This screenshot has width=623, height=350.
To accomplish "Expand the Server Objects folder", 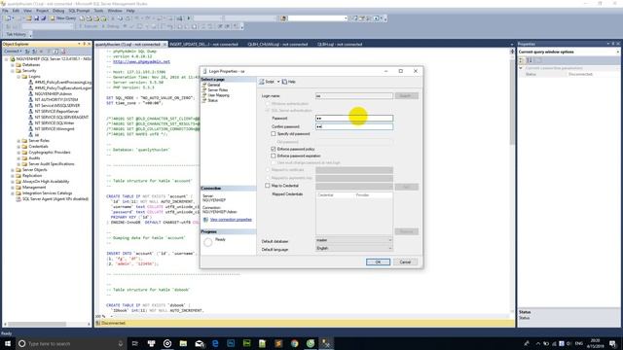I will pos(13,170).
